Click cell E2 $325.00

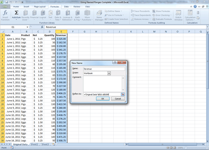click(x=61, y=39)
